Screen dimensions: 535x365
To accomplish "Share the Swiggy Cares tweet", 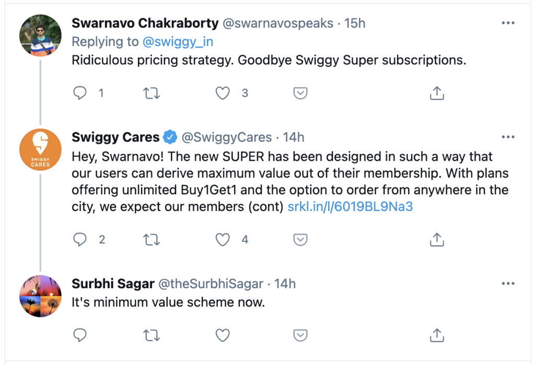I will (x=436, y=240).
